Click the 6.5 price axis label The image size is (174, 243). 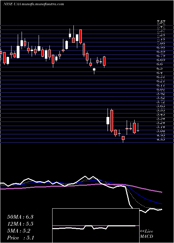click(x=160, y=68)
